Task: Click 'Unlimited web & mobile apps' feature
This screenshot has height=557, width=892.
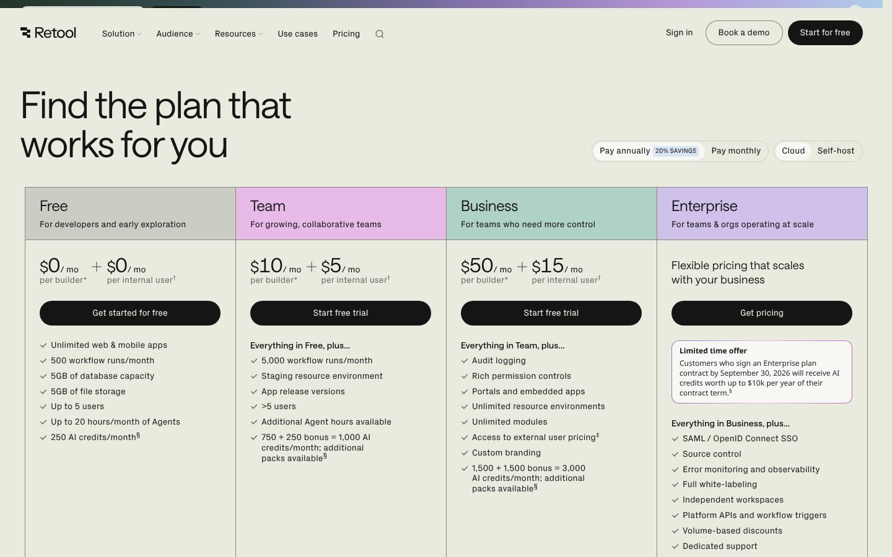Action: [109, 345]
